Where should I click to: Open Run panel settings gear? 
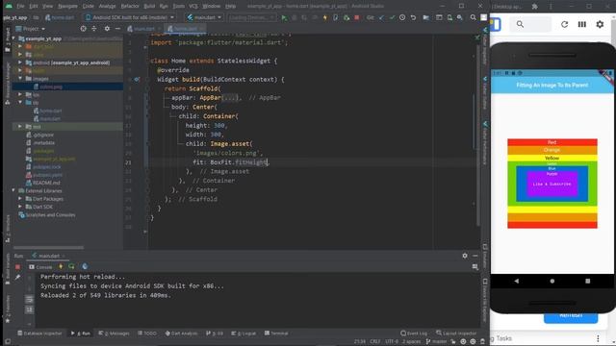pos(465,256)
